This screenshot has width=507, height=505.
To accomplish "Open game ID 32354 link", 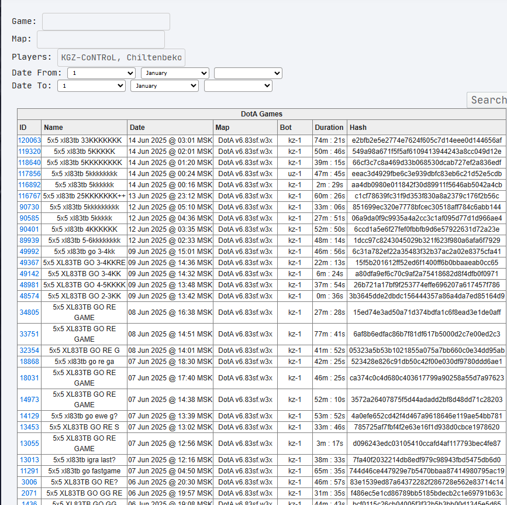I will click(x=29, y=351).
